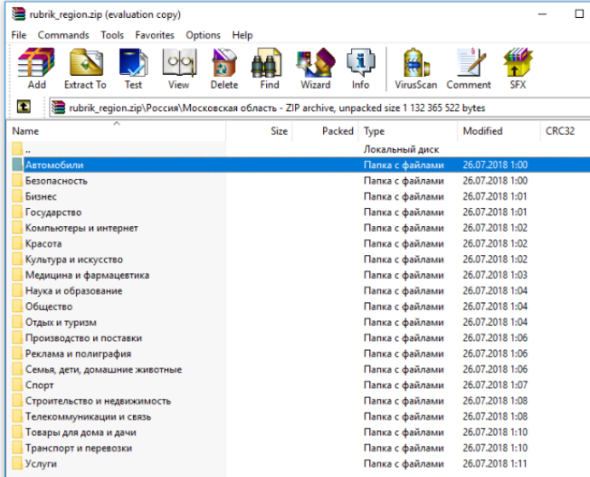Click the folder icon beside Бизнес
The image size is (590, 477).
pos(17,196)
